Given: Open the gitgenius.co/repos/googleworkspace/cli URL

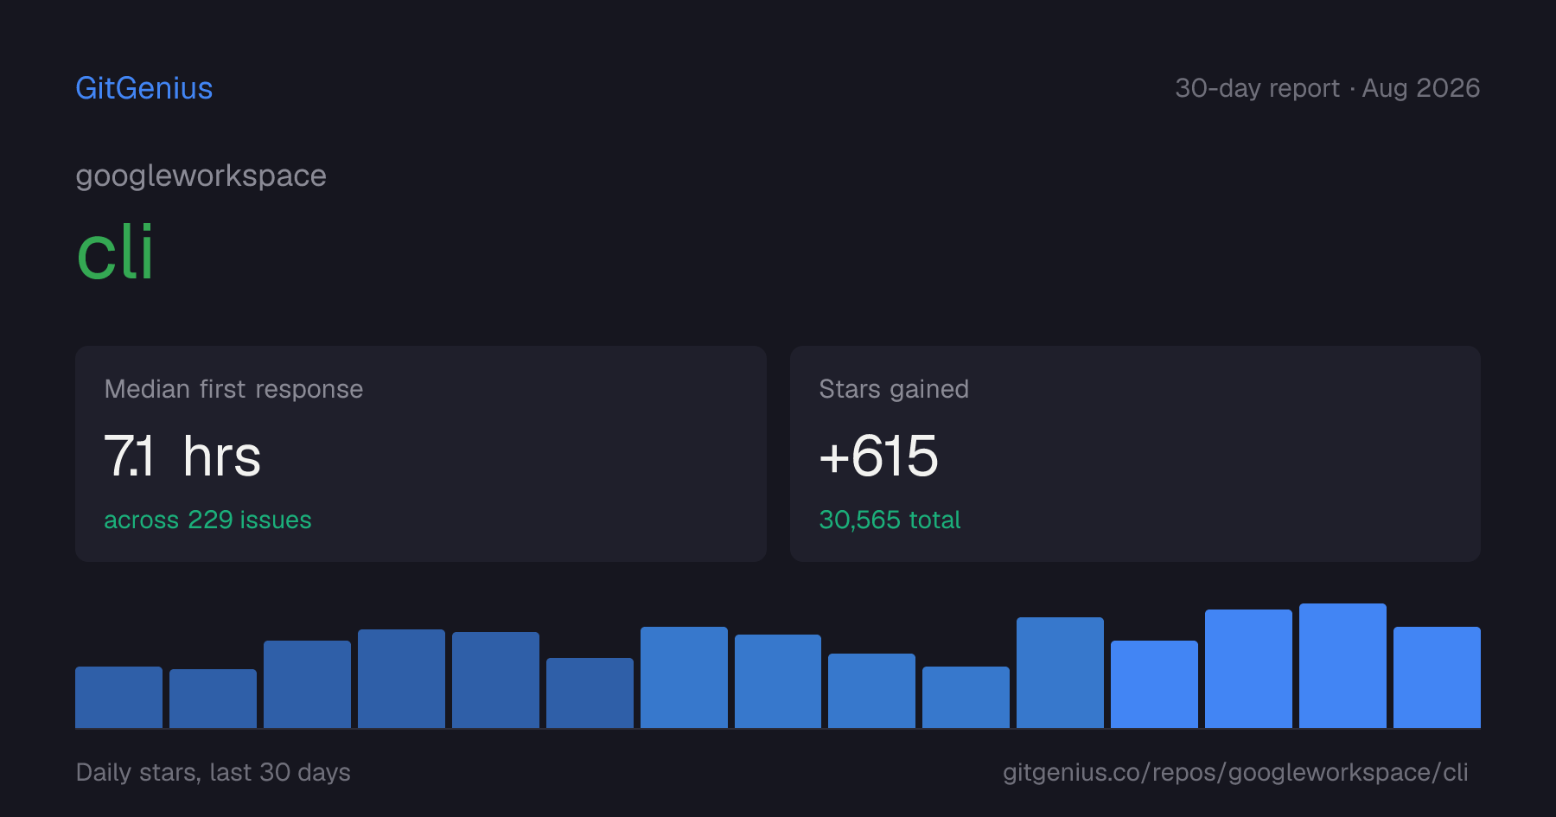Looking at the screenshot, I should (x=1235, y=772).
